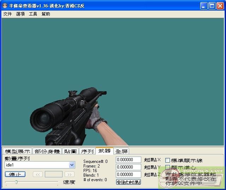
Task: Click the 起點Z value field
Action: pyautogui.click(x=129, y=175)
